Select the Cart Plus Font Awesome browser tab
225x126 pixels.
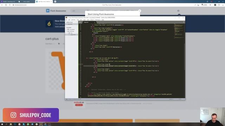click(44, 1)
